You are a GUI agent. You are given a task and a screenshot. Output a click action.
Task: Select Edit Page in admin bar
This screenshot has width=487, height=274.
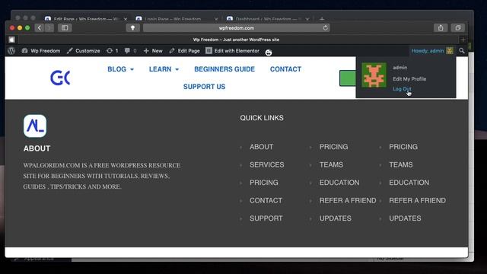point(184,51)
